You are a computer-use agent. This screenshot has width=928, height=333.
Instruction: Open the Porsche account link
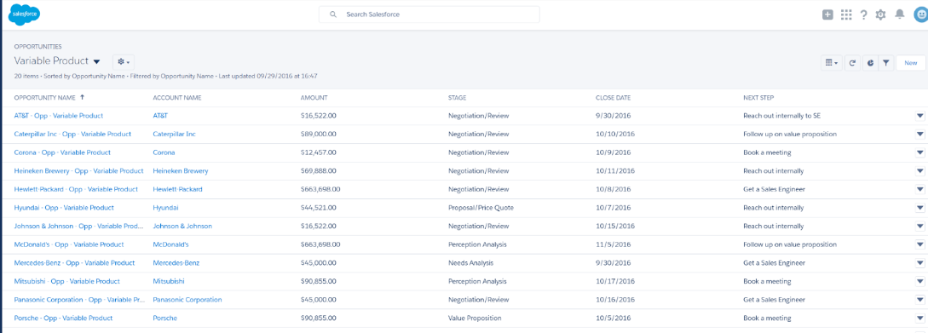point(164,319)
